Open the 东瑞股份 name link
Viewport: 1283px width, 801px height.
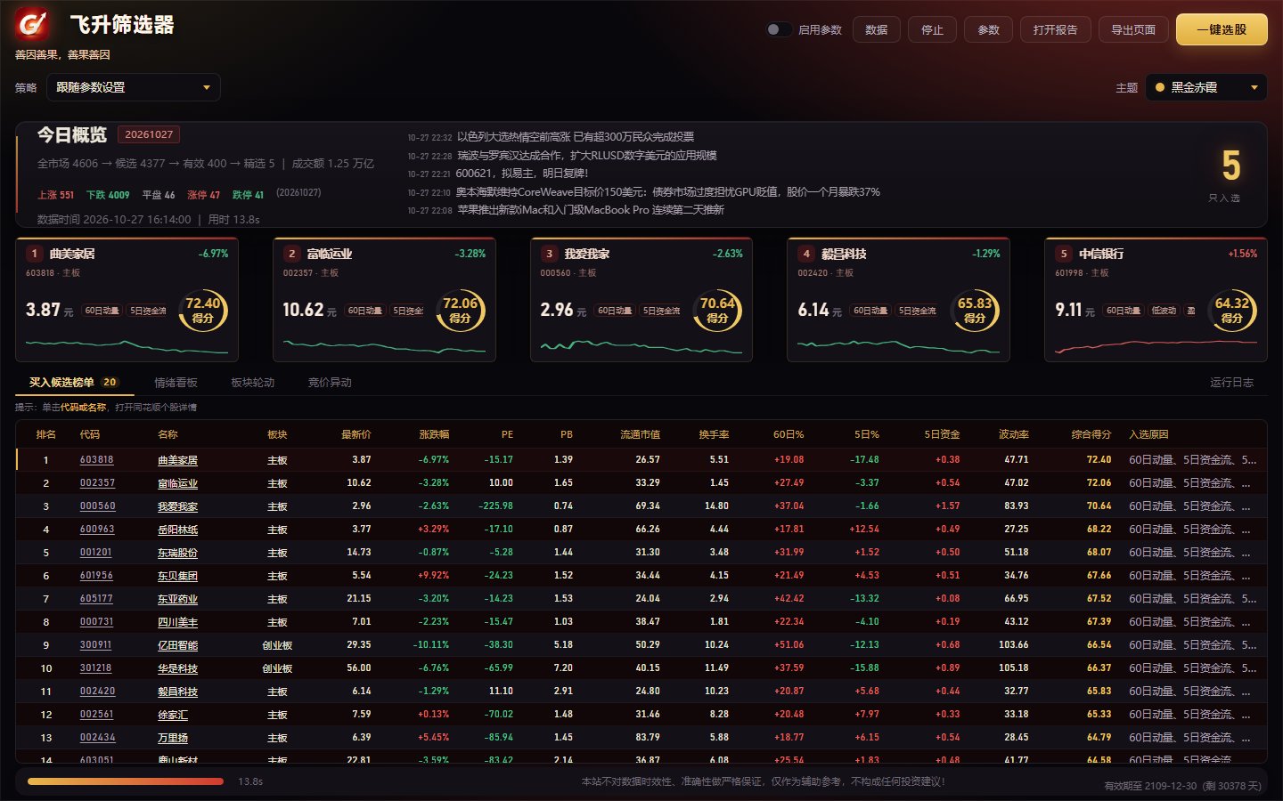tap(177, 553)
